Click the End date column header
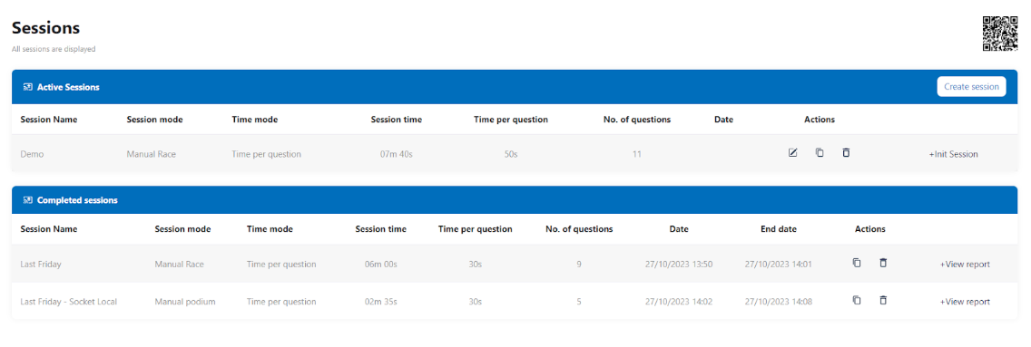Viewport: 1031px width, 347px height. 779,229
